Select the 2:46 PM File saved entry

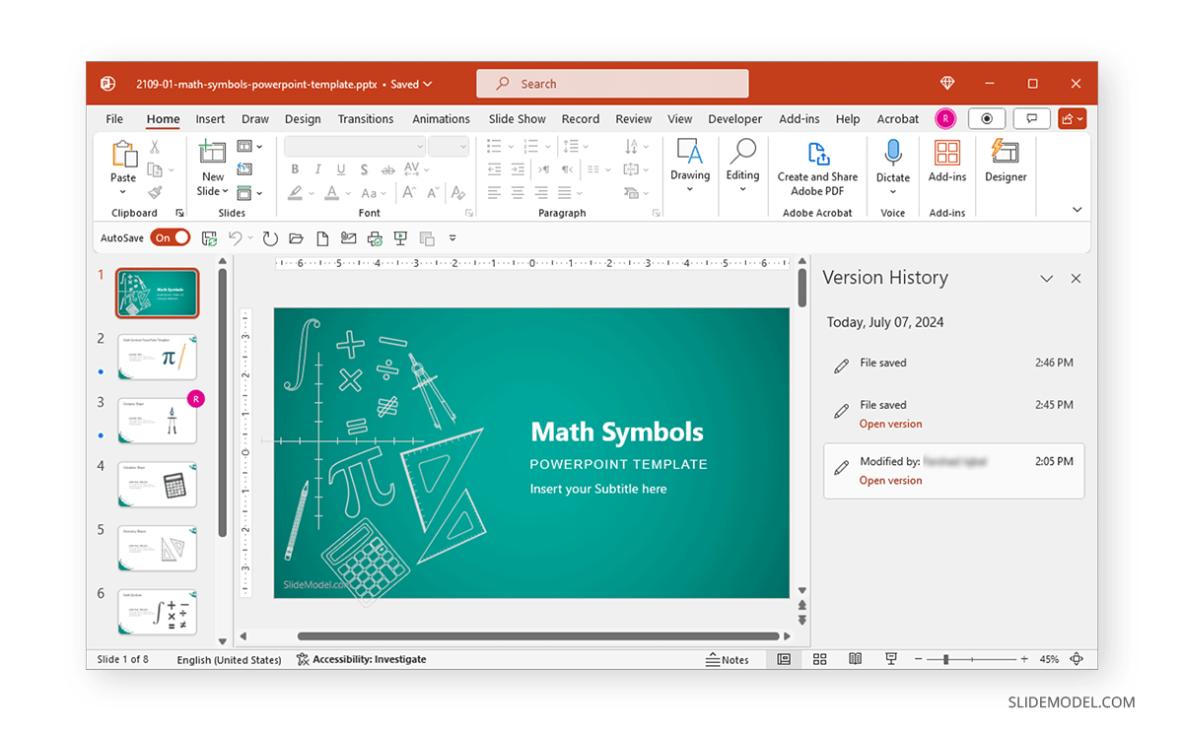(953, 364)
